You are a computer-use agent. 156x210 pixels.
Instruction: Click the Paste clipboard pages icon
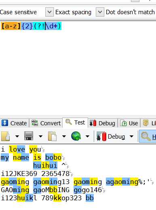pyautogui.click(x=52, y=136)
